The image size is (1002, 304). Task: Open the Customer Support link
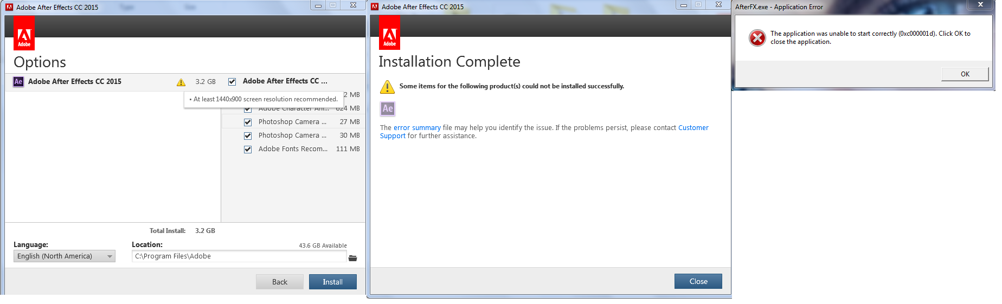click(544, 132)
